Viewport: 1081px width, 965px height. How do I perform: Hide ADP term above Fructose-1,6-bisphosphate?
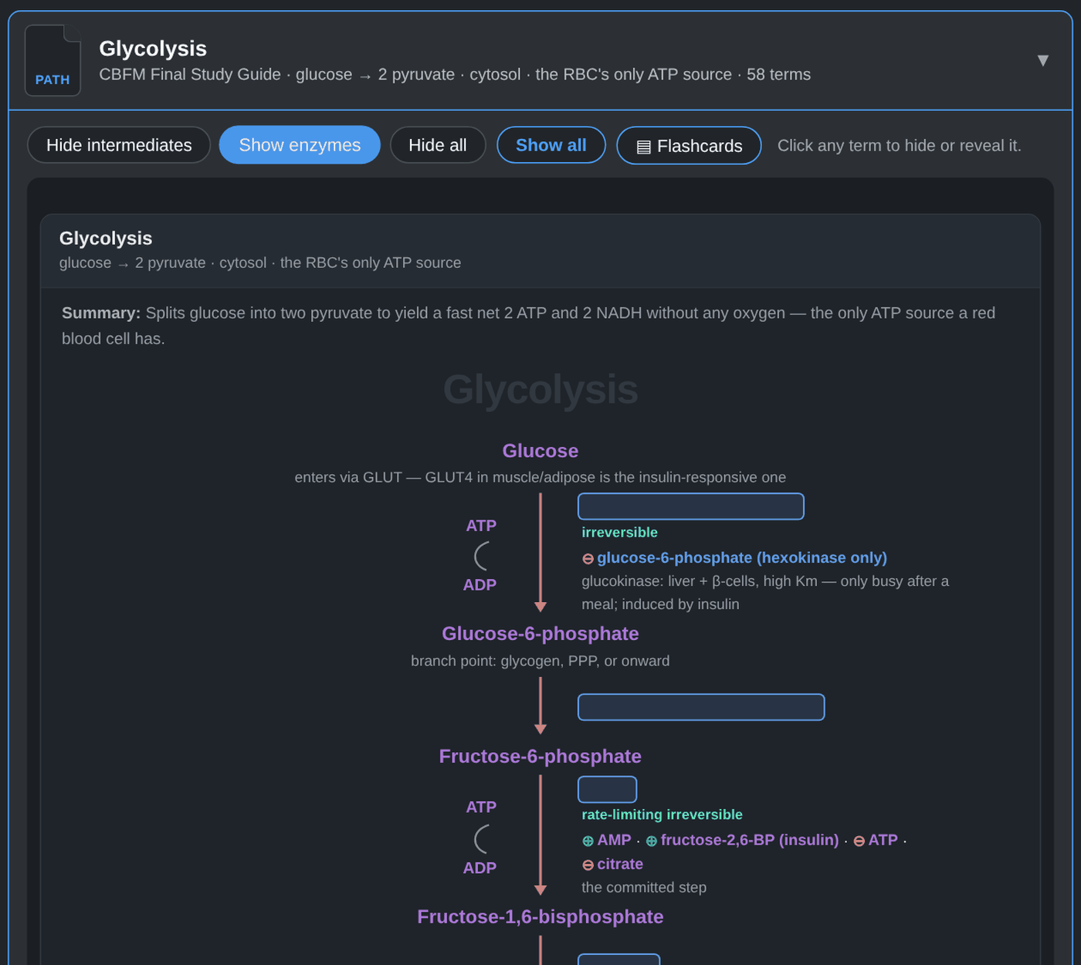[480, 868]
